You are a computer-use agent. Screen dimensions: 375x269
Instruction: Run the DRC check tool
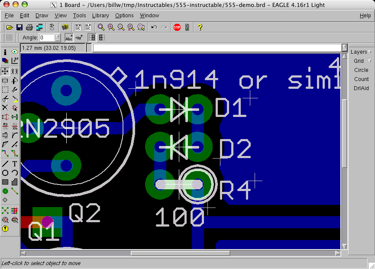[x=15, y=220]
